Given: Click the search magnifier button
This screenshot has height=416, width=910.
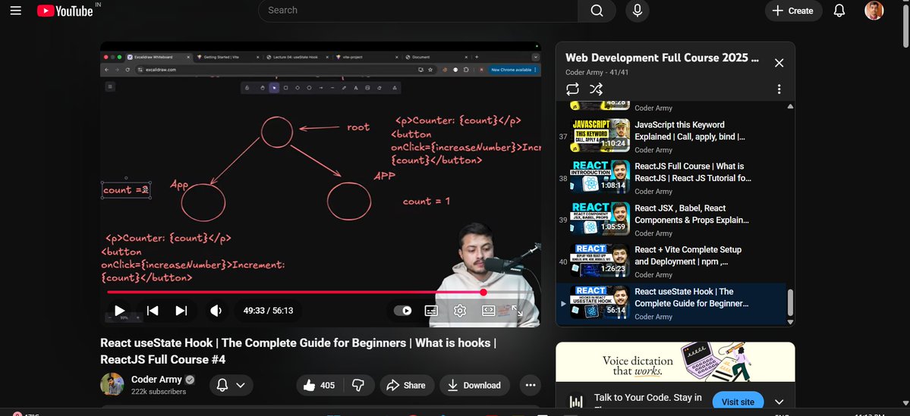Looking at the screenshot, I should (x=597, y=11).
